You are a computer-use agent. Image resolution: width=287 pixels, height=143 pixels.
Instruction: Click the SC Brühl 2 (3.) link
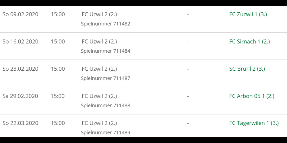coord(247,69)
